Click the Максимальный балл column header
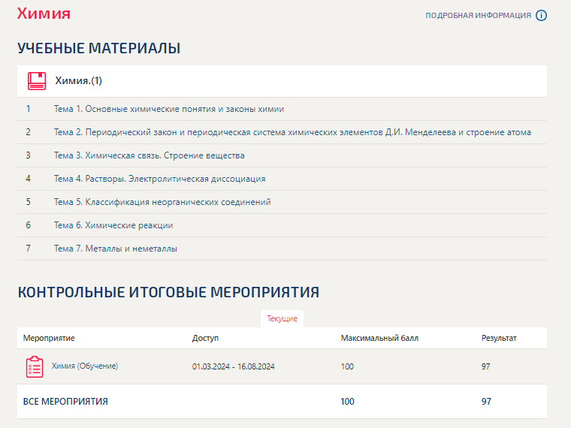 [x=379, y=338]
